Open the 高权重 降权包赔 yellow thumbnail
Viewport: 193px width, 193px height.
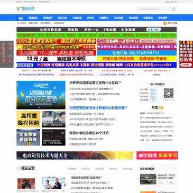28,119
